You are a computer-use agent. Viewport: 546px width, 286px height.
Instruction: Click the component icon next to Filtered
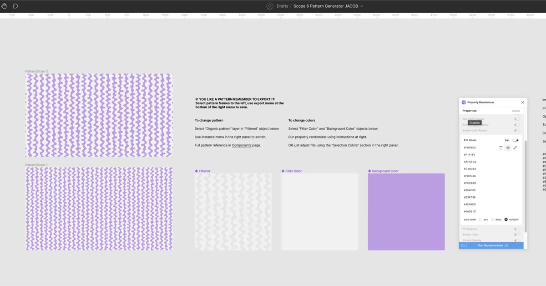[x=196, y=171]
